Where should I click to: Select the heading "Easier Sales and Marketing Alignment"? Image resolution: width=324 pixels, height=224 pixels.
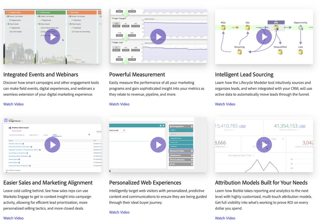tap(48, 183)
